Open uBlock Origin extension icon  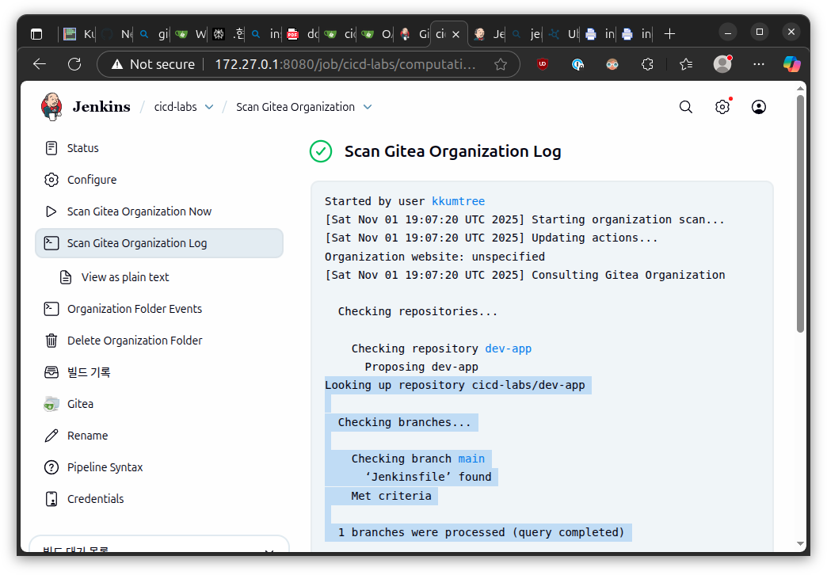pos(542,64)
